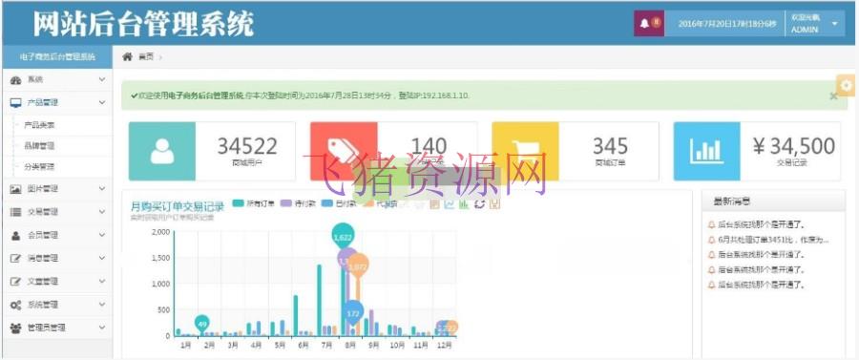Click the 管理员管理 group icon
Viewport: 859px width, 360px height.
point(16,328)
